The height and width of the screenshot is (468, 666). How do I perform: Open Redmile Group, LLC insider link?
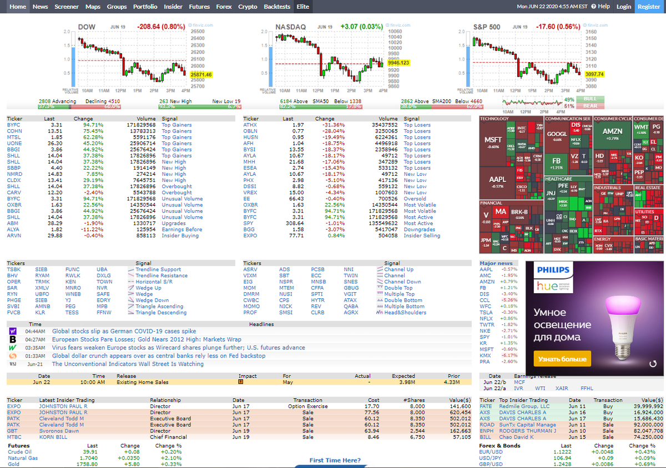(x=524, y=406)
